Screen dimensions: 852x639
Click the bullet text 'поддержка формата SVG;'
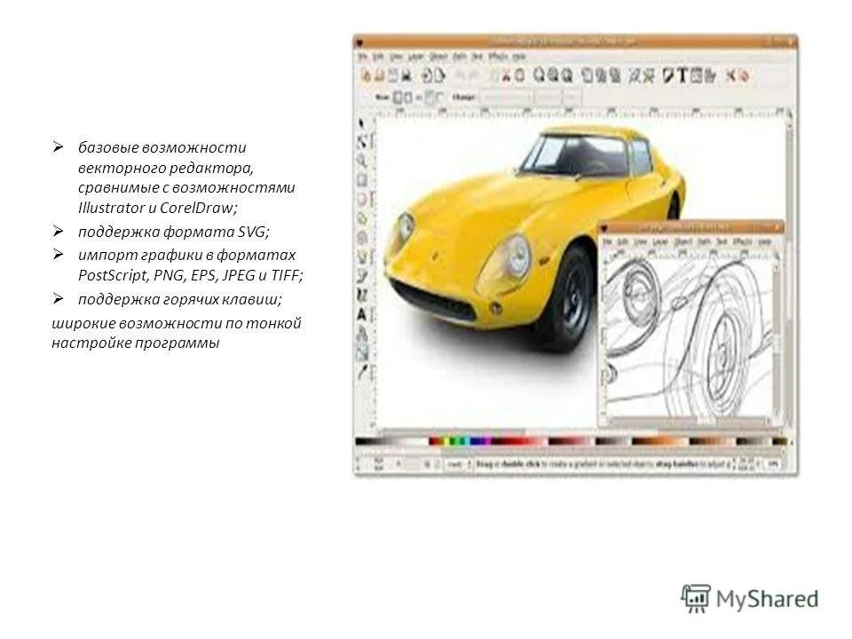(x=174, y=232)
